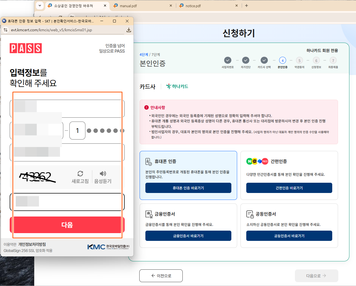Click the KMC 한국모바일인증 logo

108,247
